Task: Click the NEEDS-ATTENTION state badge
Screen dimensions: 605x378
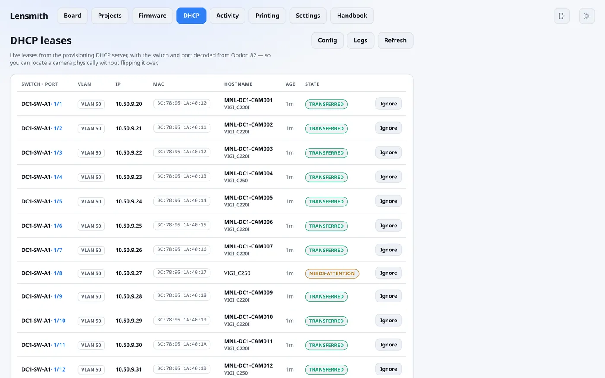Action: pyautogui.click(x=332, y=273)
